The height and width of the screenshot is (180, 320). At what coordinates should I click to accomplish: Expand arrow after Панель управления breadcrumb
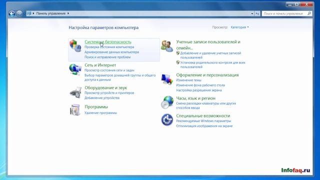(x=68, y=13)
